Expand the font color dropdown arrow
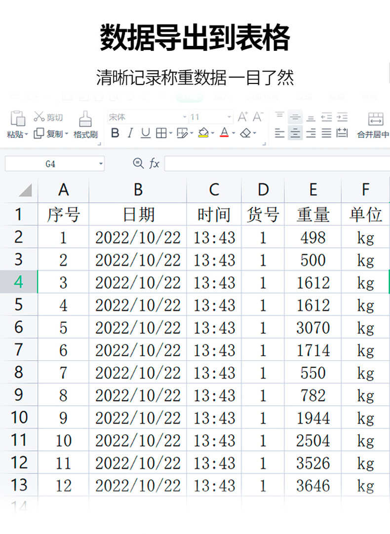 tap(234, 133)
